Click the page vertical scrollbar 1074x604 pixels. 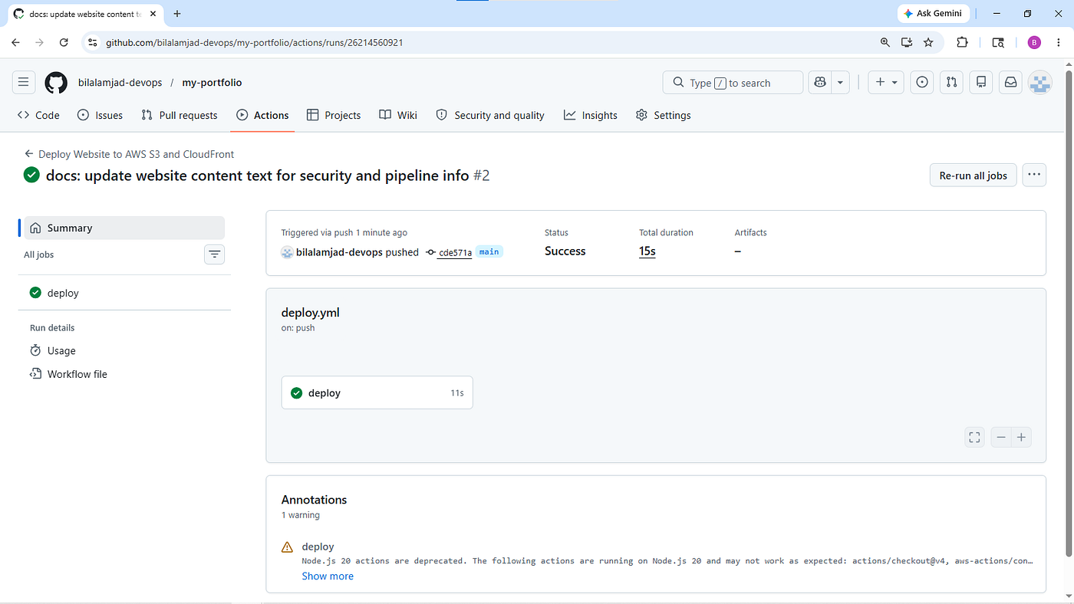tap(1069, 314)
